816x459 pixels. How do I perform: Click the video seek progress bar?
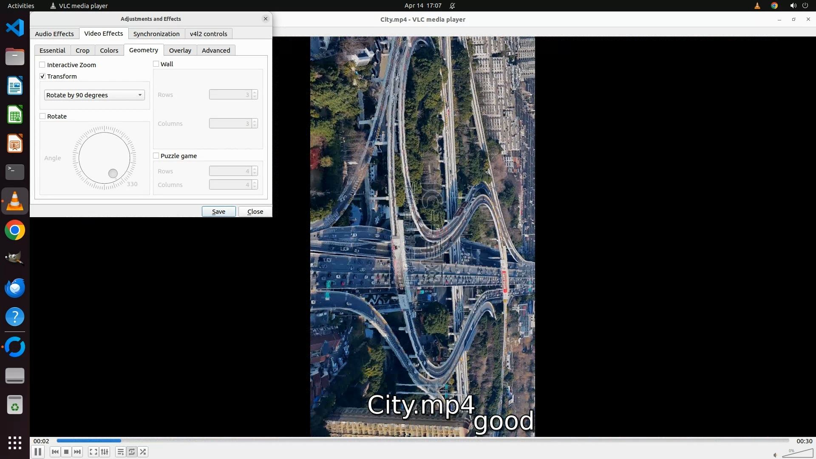(422, 441)
